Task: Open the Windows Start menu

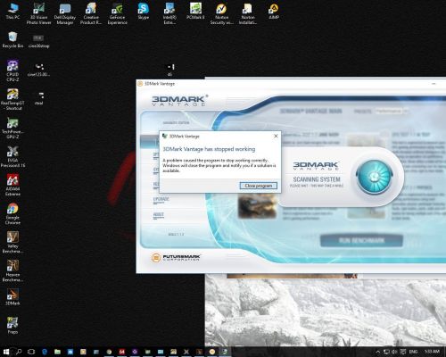Action: coord(6,352)
